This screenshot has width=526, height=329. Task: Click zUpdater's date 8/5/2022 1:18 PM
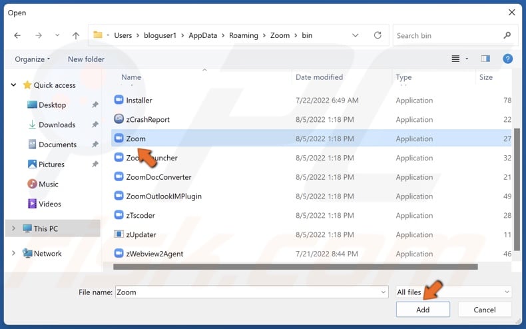tap(324, 234)
